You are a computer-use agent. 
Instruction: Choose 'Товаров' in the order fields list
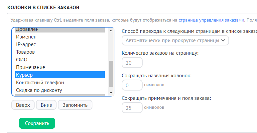(x=25, y=52)
